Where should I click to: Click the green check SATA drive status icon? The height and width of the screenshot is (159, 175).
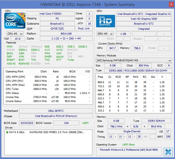pos(7,132)
